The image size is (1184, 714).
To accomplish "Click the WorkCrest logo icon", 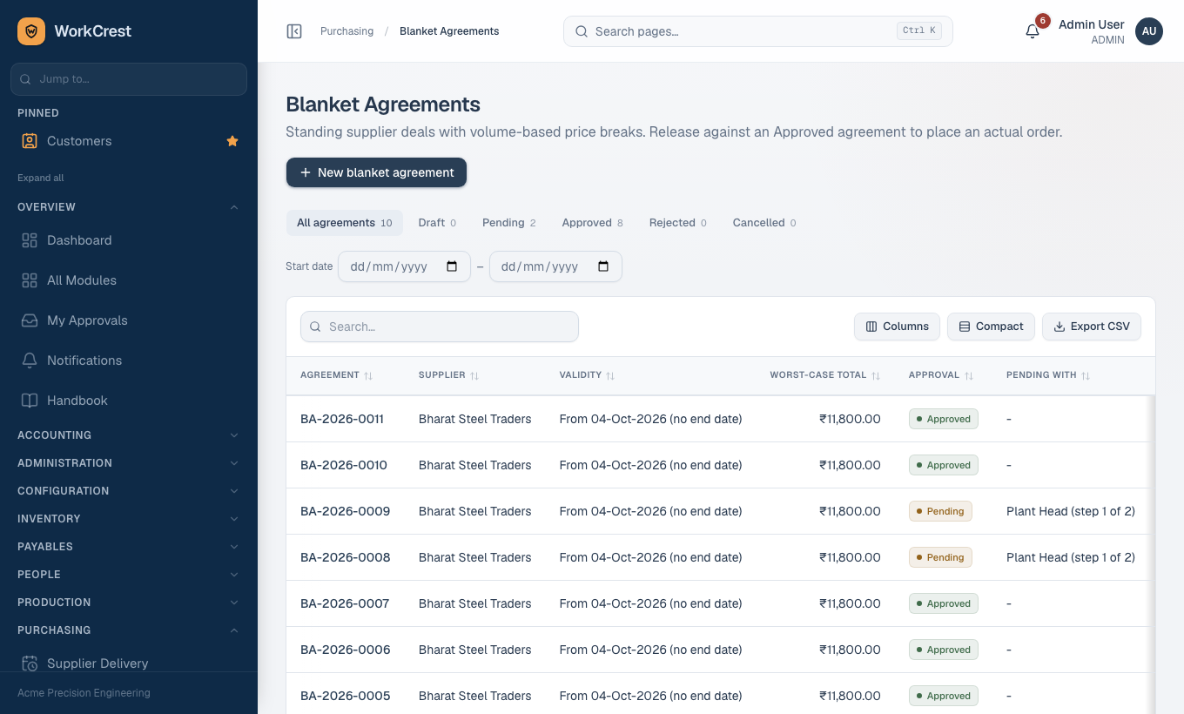I will pos(31,31).
